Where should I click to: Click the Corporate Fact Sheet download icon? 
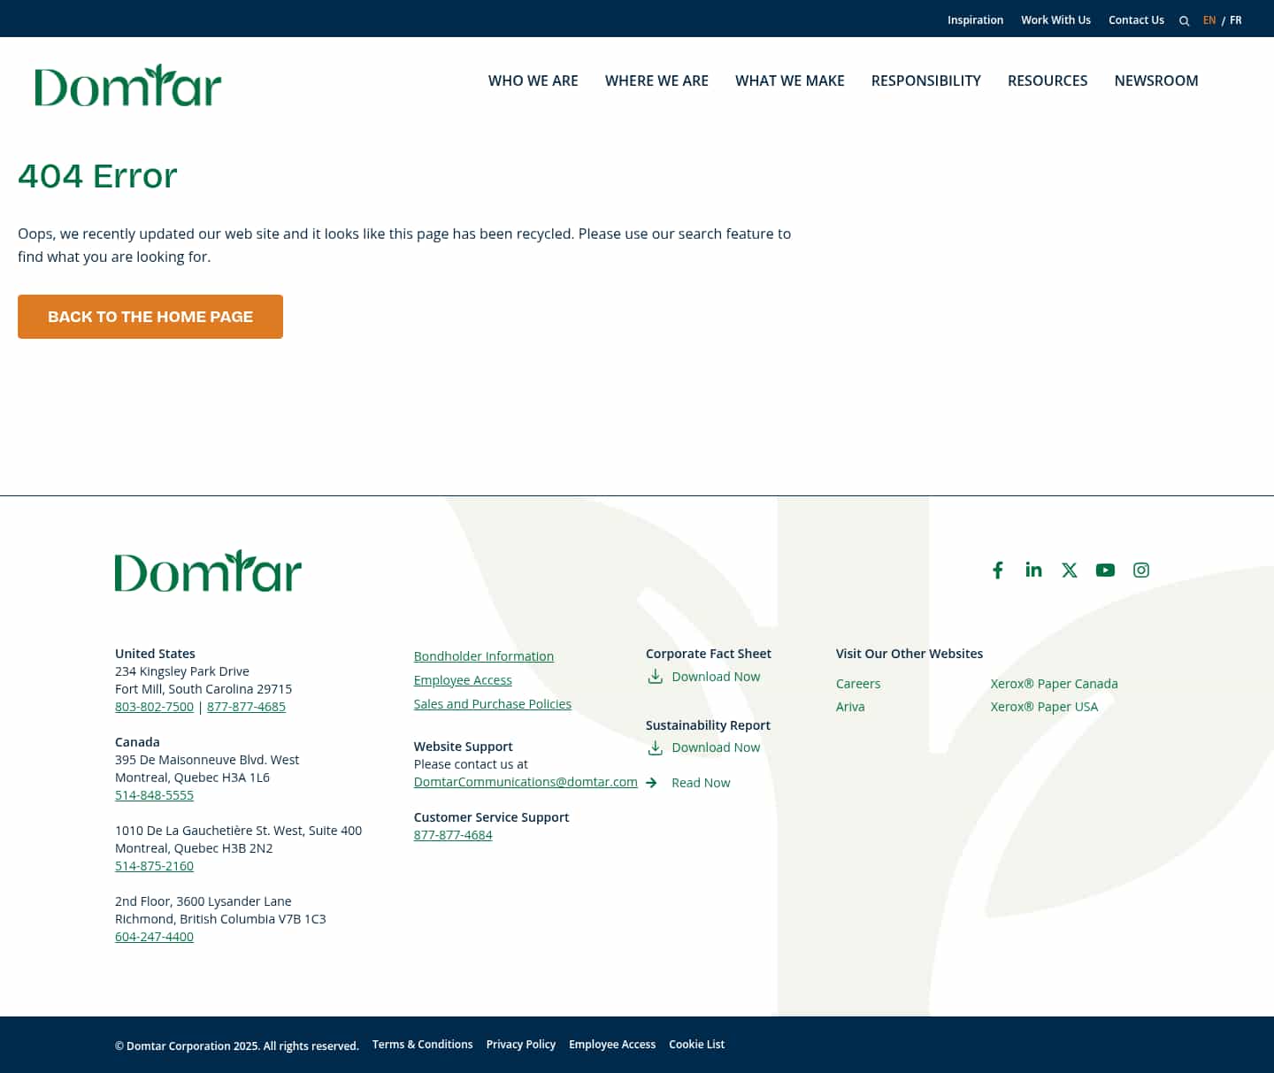[656, 677]
